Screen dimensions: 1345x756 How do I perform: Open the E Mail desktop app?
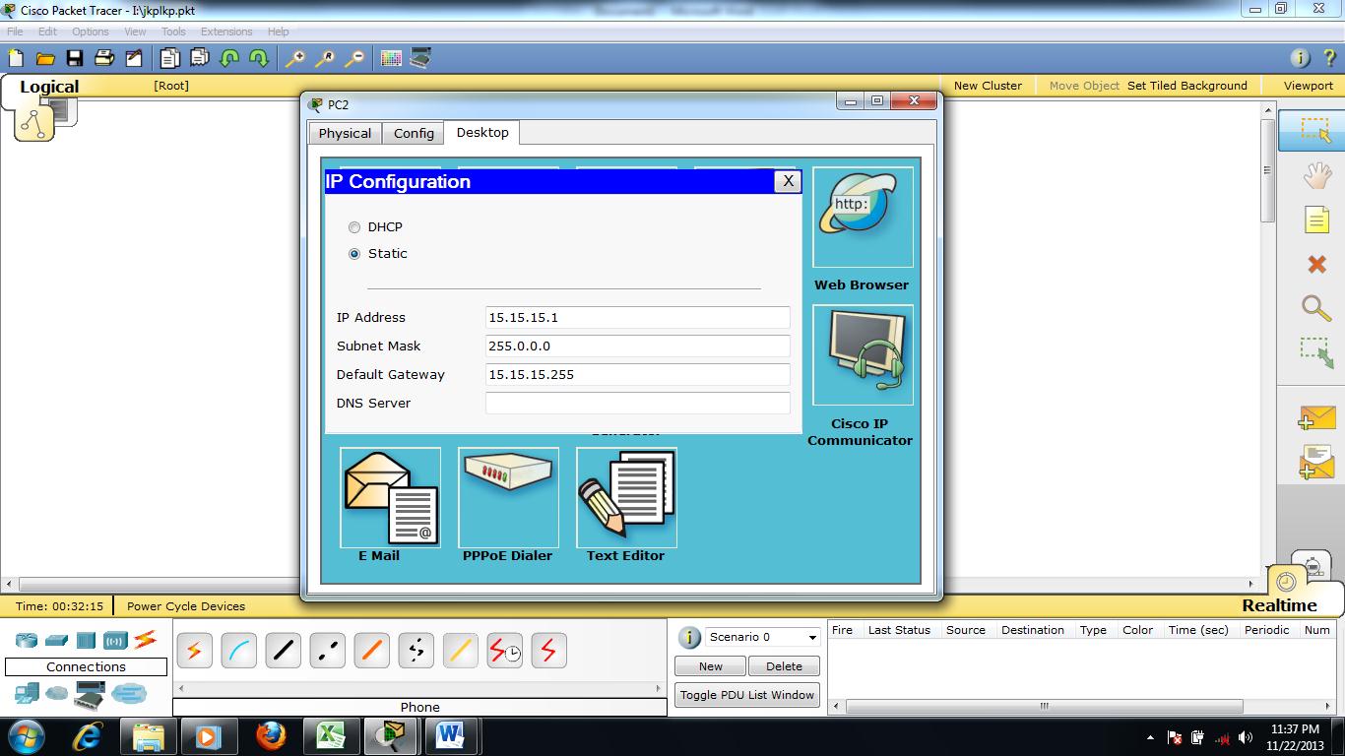point(390,497)
